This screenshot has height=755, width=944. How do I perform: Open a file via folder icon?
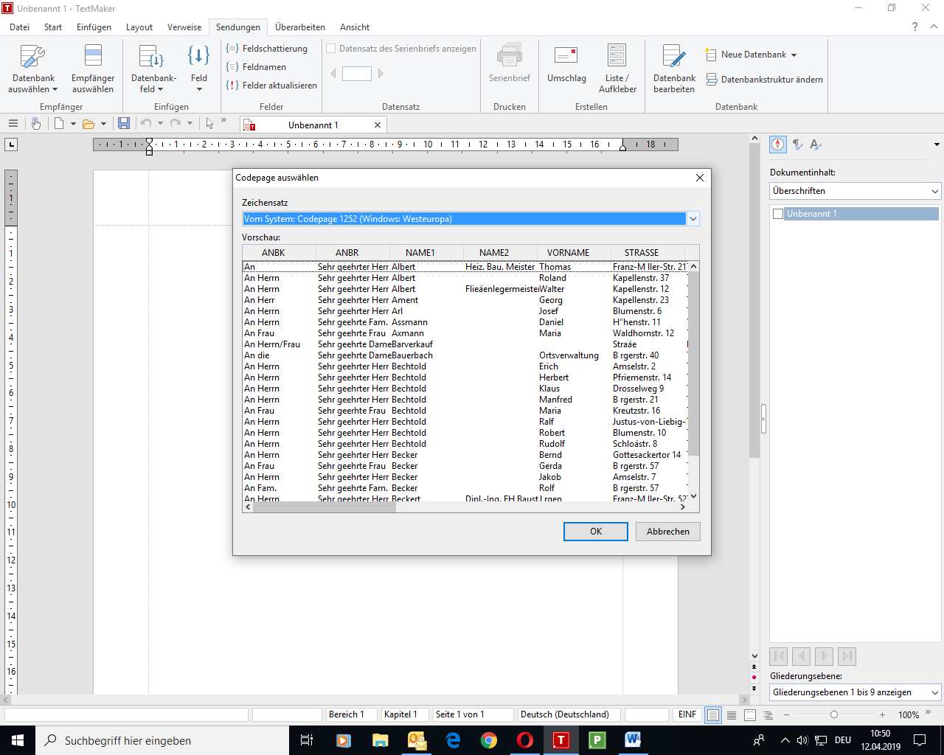pyautogui.click(x=88, y=124)
